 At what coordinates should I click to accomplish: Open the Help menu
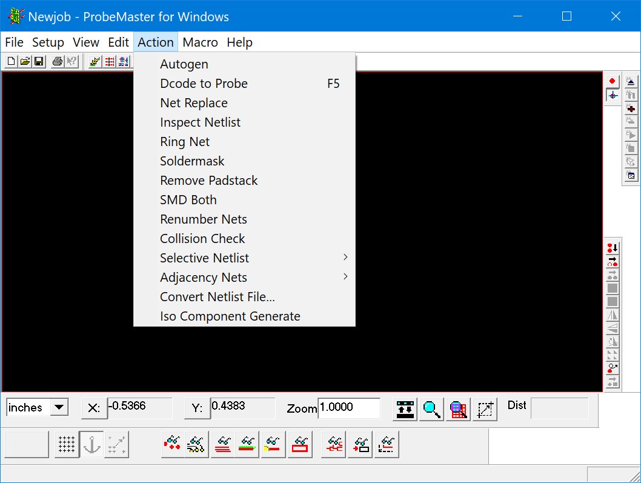tap(239, 42)
